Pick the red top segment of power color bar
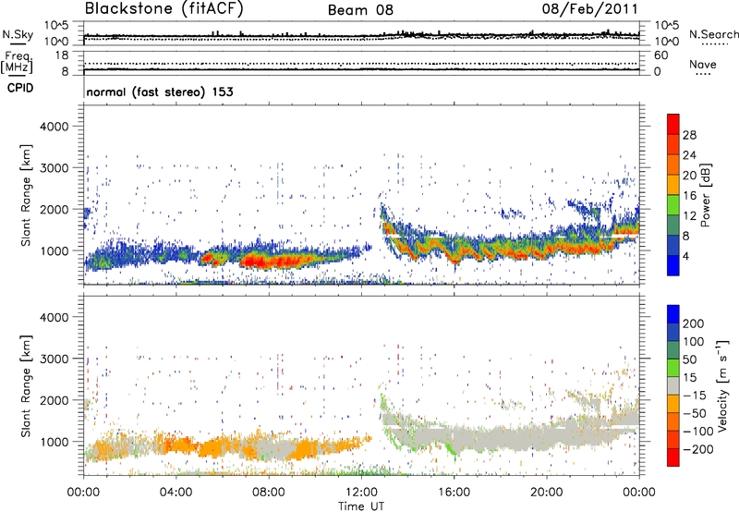The image size is (739, 512). [x=673, y=125]
